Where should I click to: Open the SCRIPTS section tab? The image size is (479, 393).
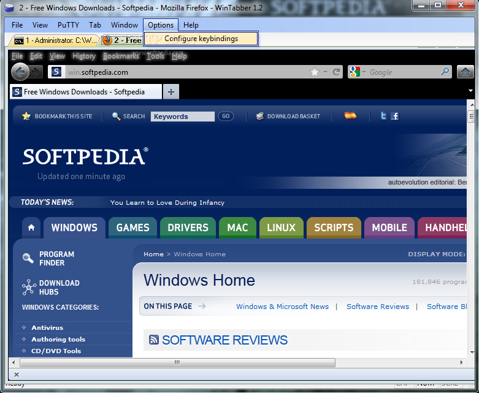(x=334, y=227)
